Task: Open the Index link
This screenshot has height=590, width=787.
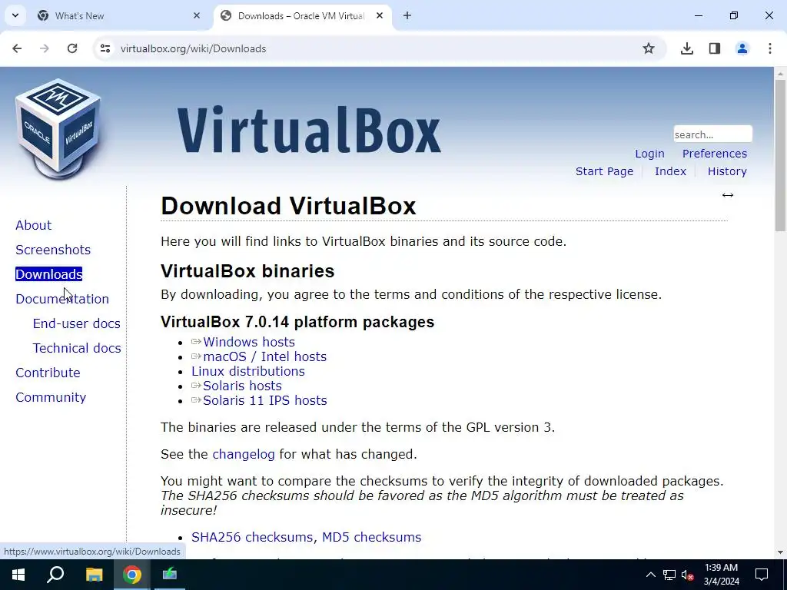Action: point(670,171)
